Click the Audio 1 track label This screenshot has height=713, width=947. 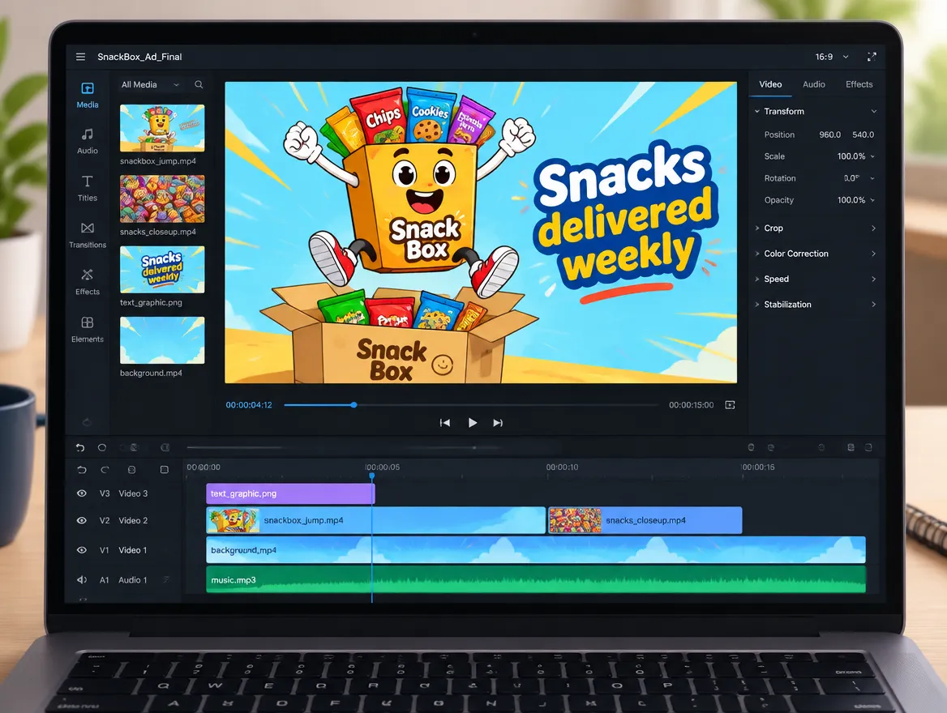click(132, 579)
